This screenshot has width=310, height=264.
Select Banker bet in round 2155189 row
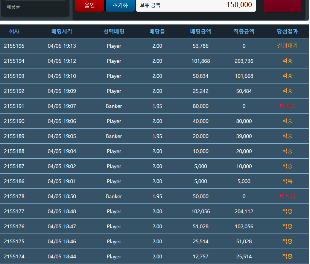[114, 136]
